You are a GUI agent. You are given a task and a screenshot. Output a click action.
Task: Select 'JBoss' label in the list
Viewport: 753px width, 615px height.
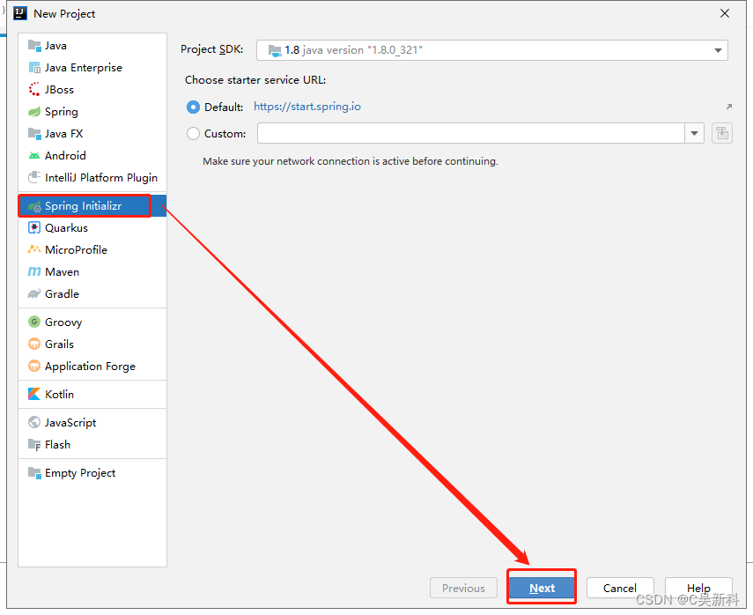(x=59, y=89)
